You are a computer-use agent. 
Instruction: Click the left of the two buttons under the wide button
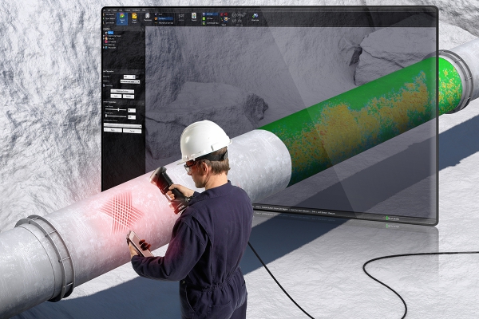(116, 96)
